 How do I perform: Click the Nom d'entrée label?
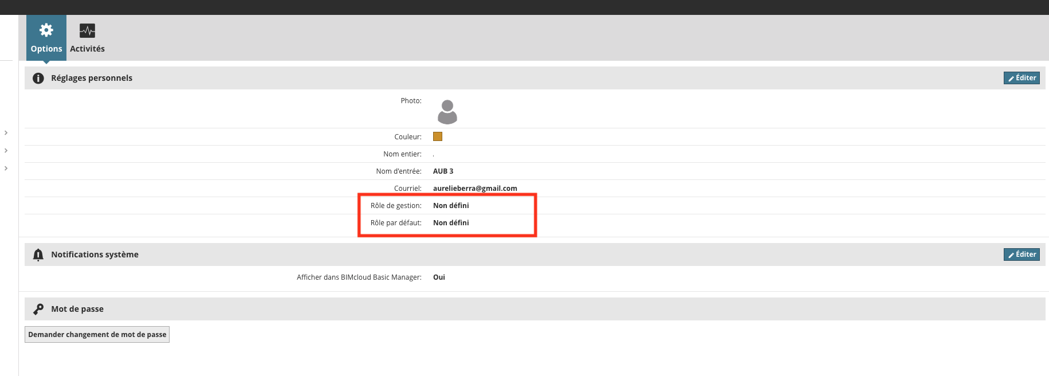pyautogui.click(x=399, y=171)
